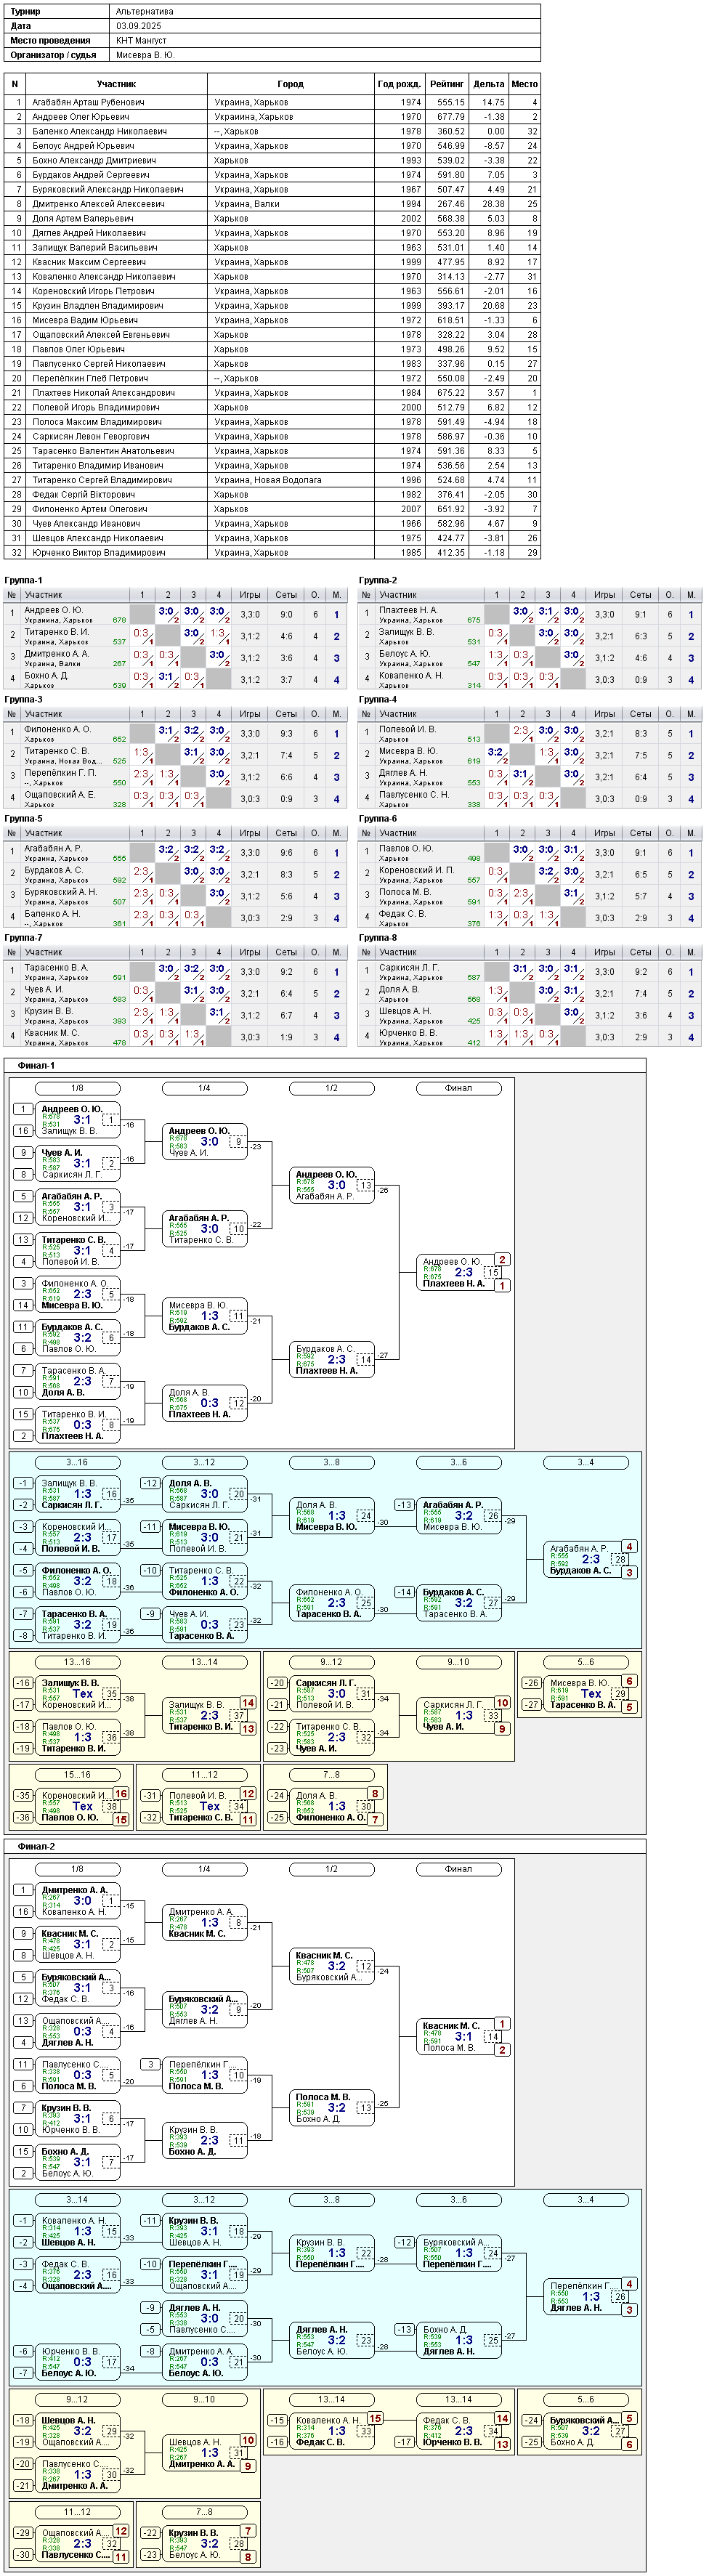Click the Организатор / судья field label
The width and height of the screenshot is (709, 2576).
coord(54,55)
